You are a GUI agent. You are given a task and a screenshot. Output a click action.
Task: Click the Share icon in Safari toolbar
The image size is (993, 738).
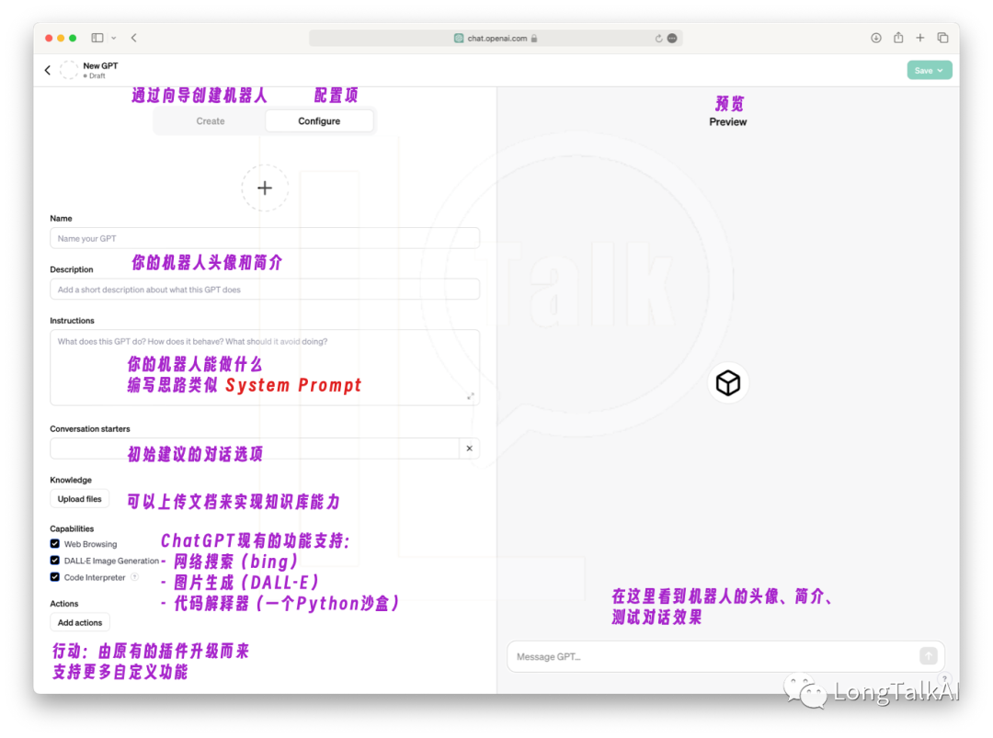898,38
